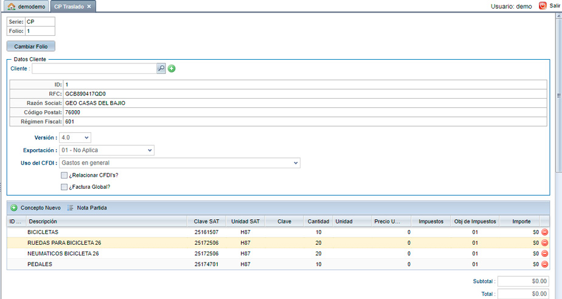Click the RFC value GCB890417QD0
Image resolution: width=562 pixels, height=299 pixels.
pyautogui.click(x=85, y=94)
